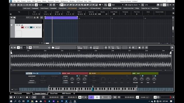
Task: Click the lightning bolt icon in sampler toolbar
Action: (x=143, y=47)
